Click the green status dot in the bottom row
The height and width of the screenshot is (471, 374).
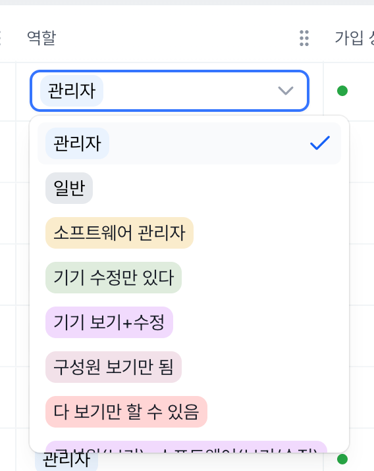(342, 459)
